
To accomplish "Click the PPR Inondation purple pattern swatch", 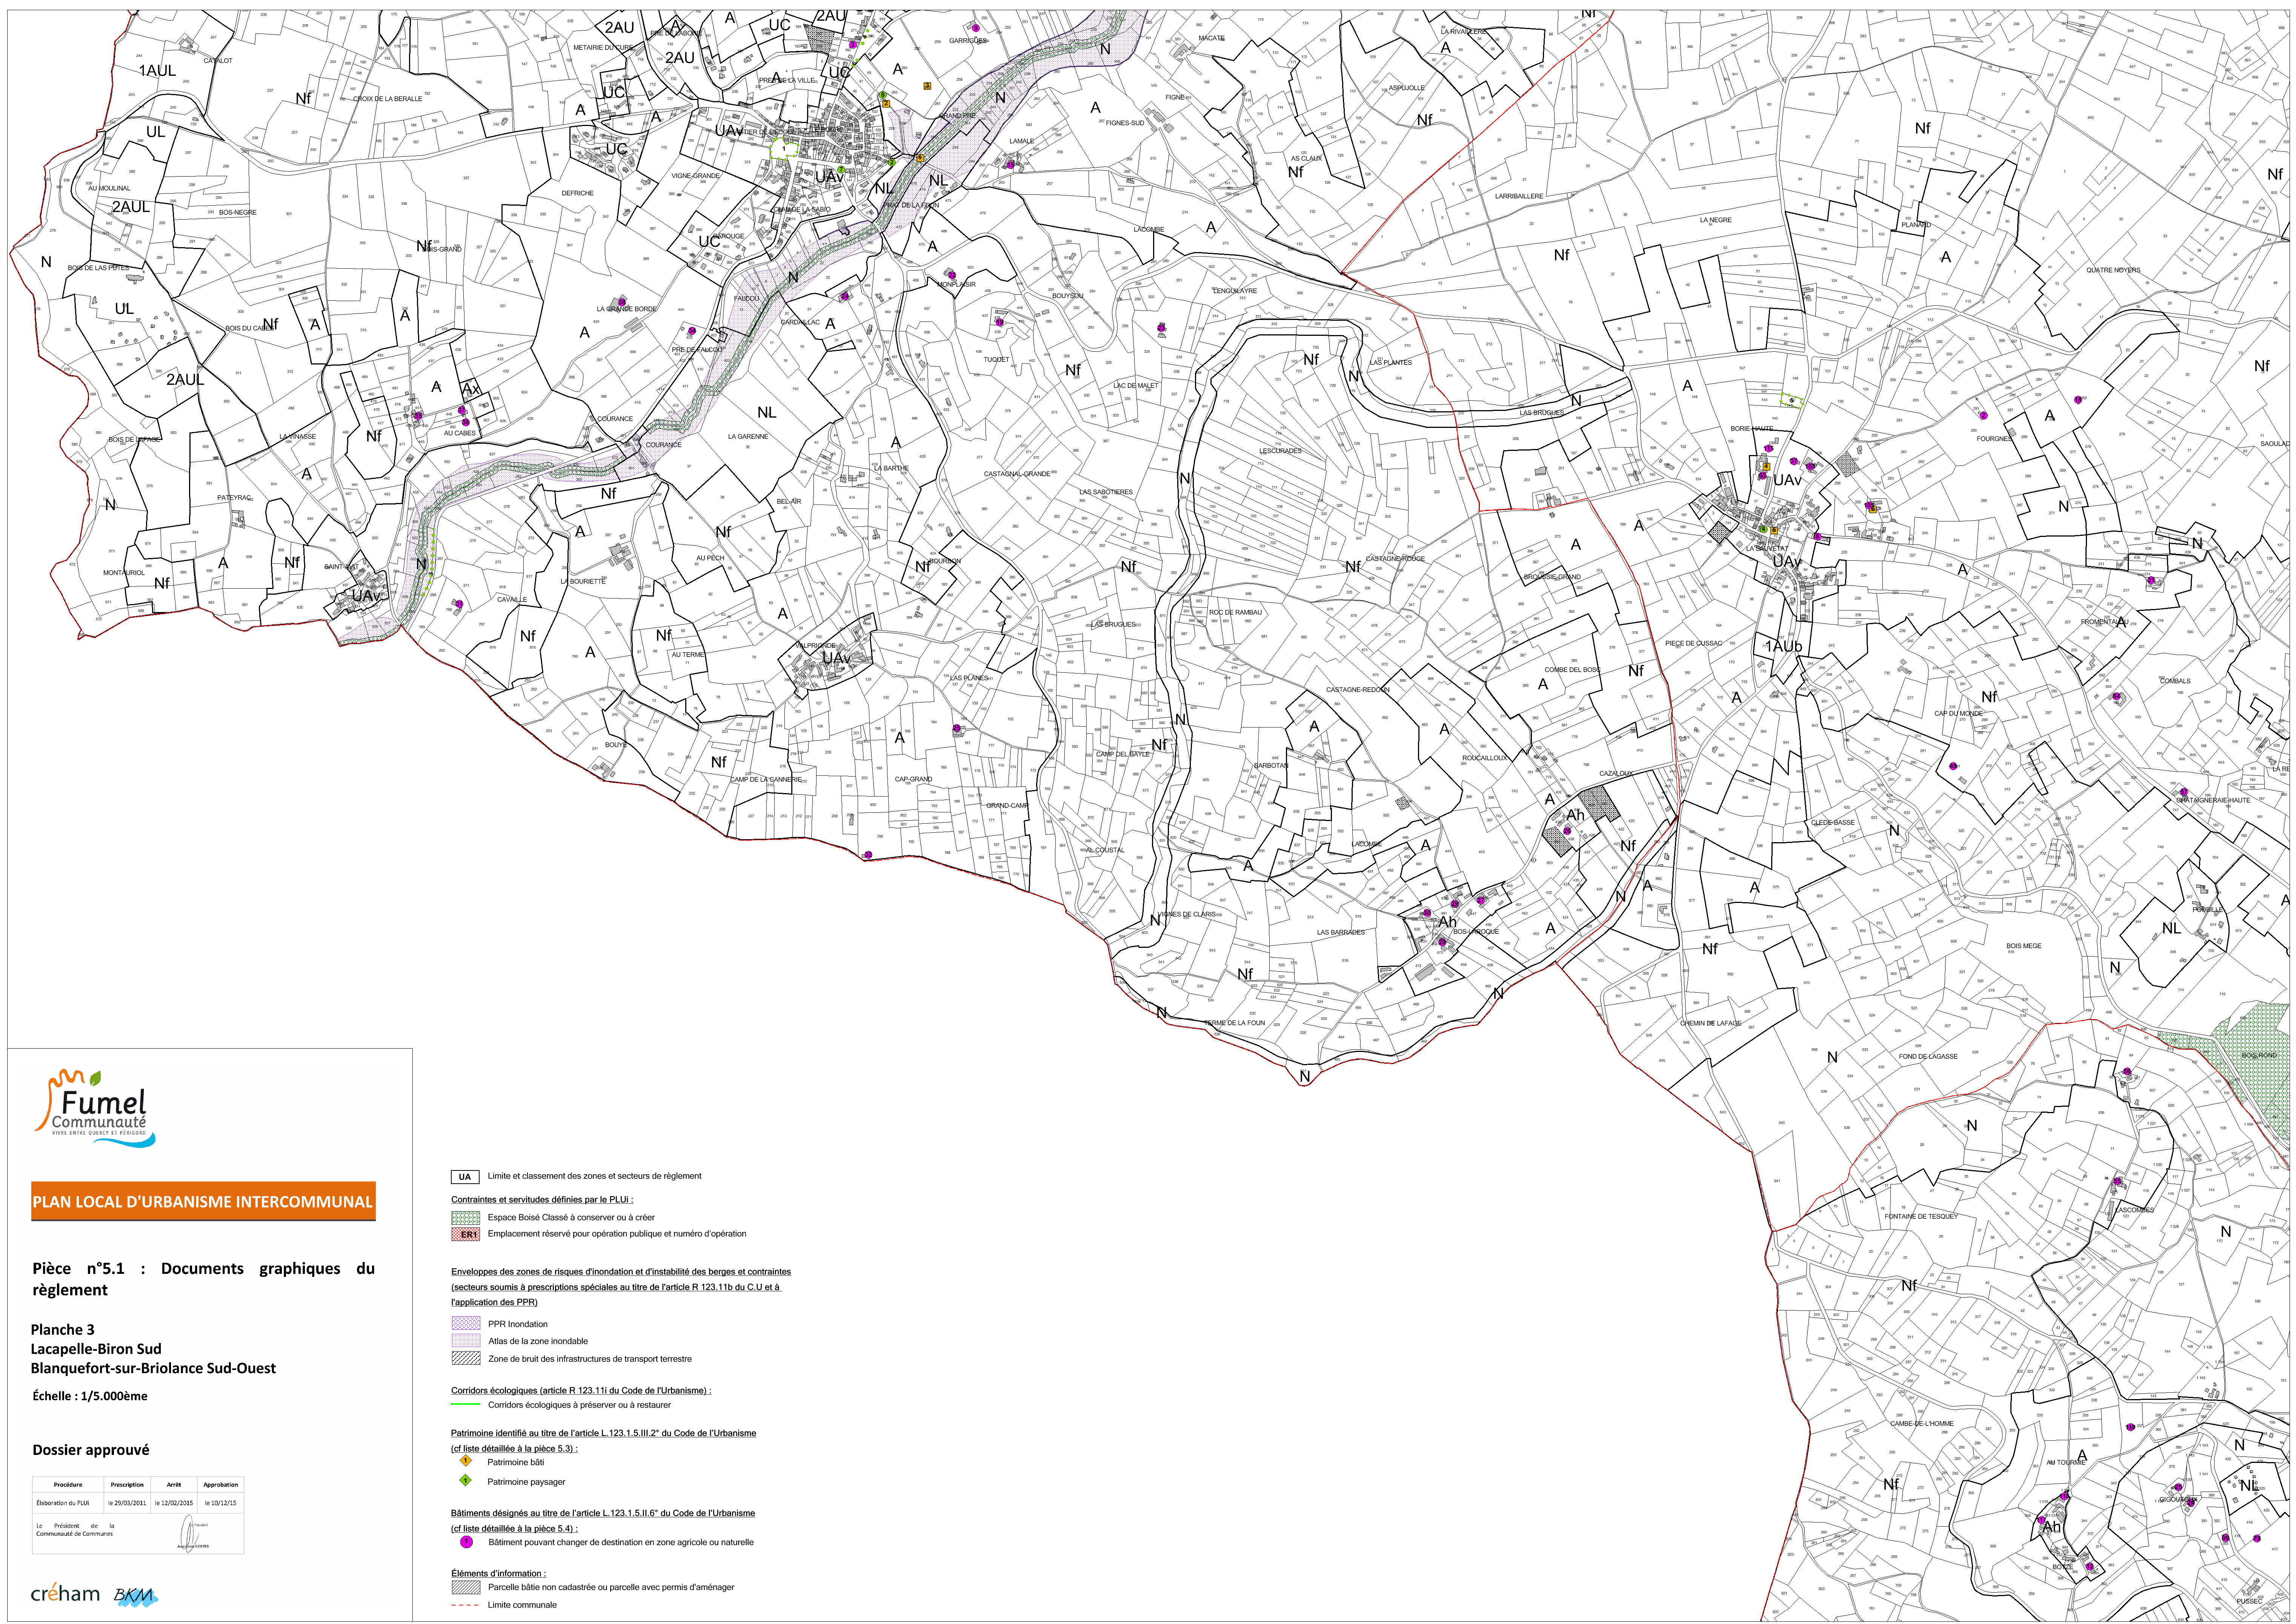I will pyautogui.click(x=466, y=1323).
